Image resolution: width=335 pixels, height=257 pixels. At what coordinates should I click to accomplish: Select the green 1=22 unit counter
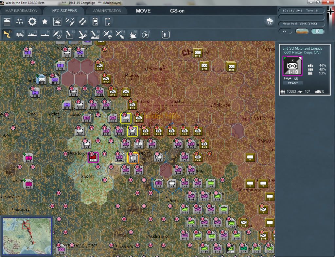point(231,223)
